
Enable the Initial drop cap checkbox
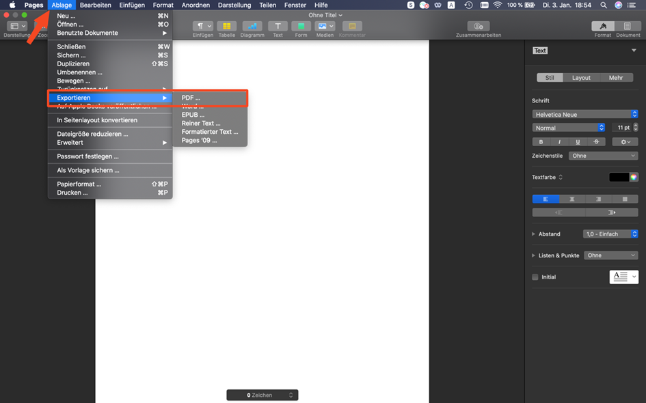tap(535, 277)
